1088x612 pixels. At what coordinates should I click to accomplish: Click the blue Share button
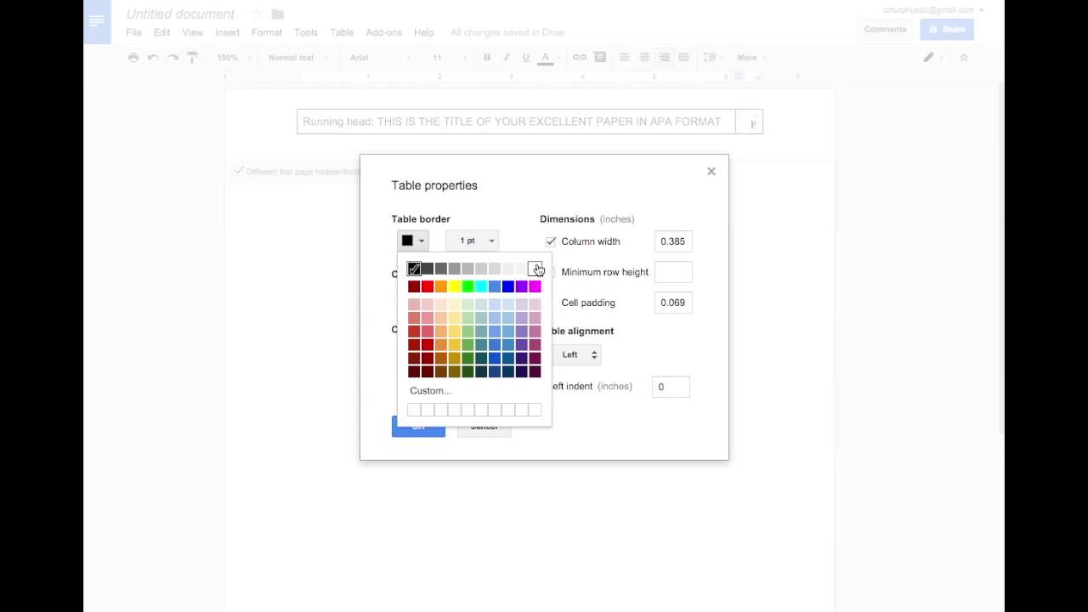click(947, 29)
